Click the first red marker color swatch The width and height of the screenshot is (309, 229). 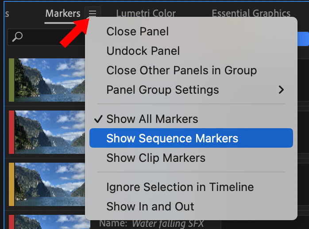[12, 132]
